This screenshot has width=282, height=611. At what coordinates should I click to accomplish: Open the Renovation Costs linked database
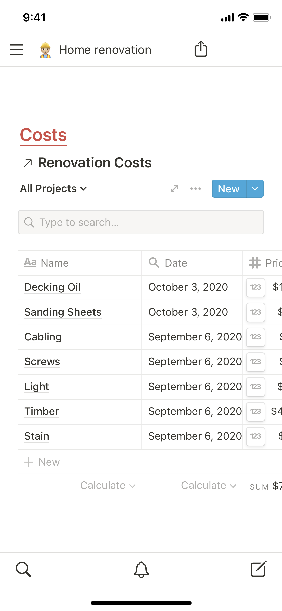[x=95, y=163]
